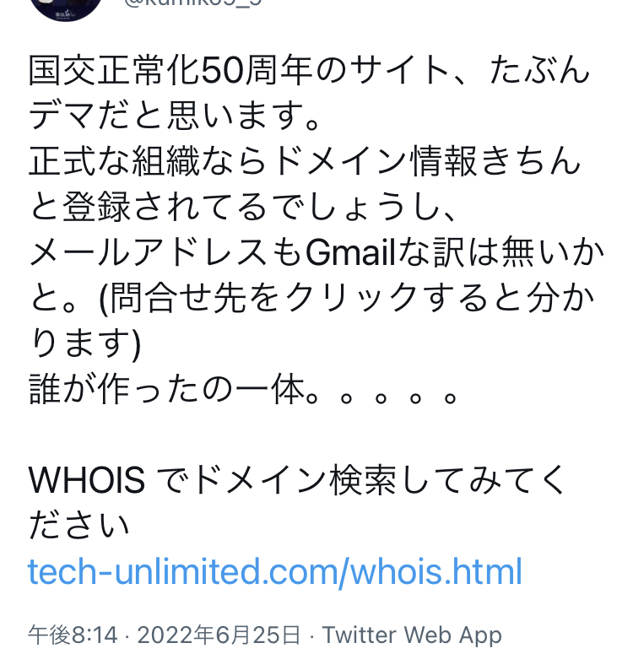
Task: Open the tech-unlimited.com/whois.html link
Action: (x=275, y=571)
